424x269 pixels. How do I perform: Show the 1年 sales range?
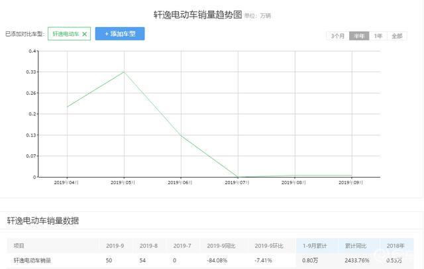[378, 36]
